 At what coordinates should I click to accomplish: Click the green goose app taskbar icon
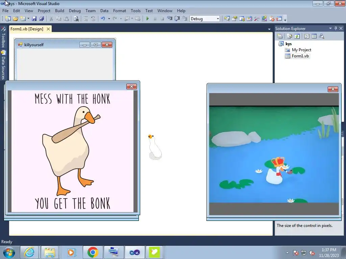coord(154,252)
